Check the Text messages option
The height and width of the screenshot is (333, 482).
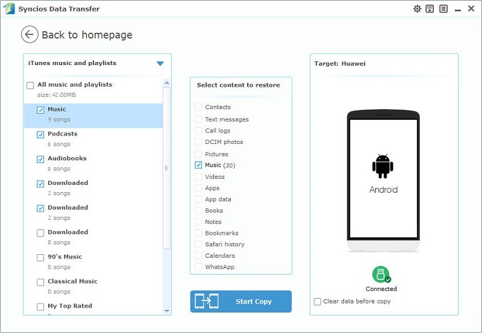198,119
